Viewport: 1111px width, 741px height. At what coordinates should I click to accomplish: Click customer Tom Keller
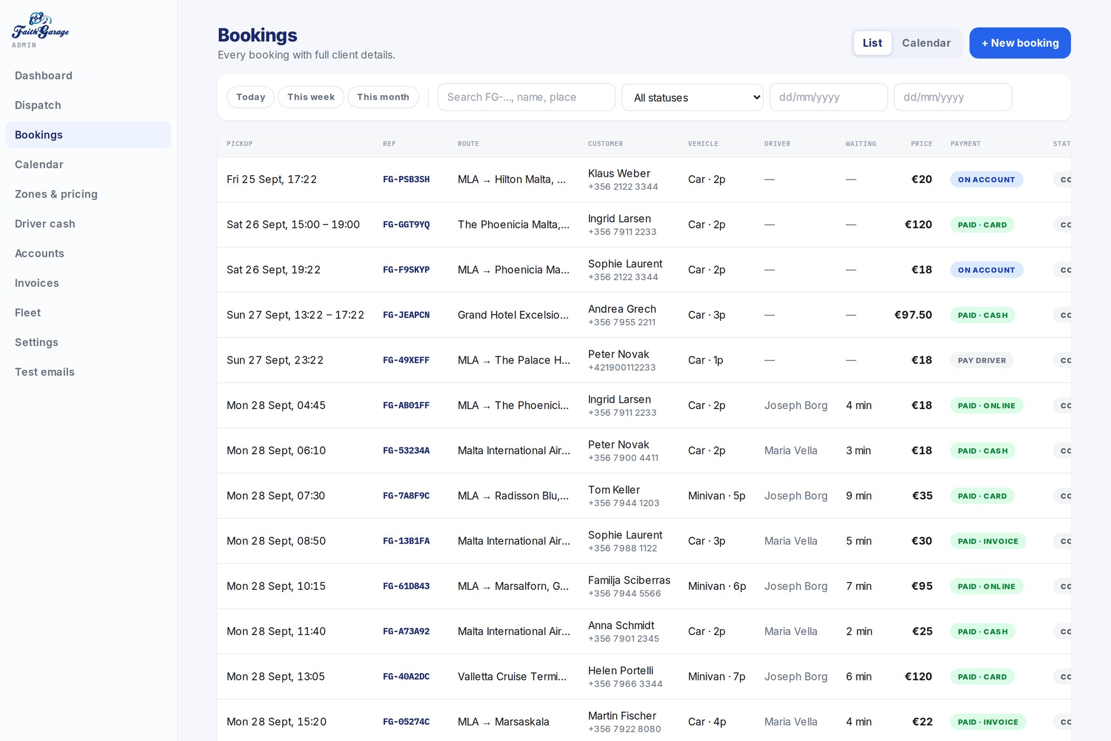[x=614, y=490]
